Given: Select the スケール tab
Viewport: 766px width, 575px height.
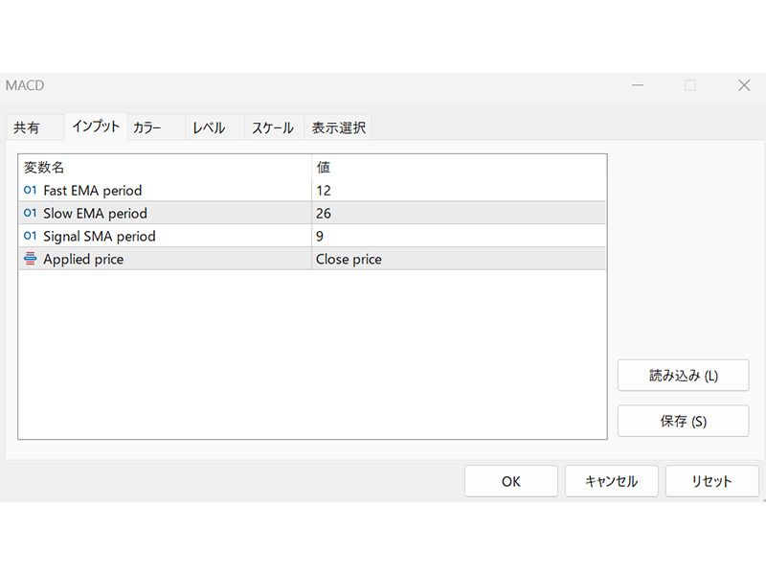Looking at the screenshot, I should point(272,127).
